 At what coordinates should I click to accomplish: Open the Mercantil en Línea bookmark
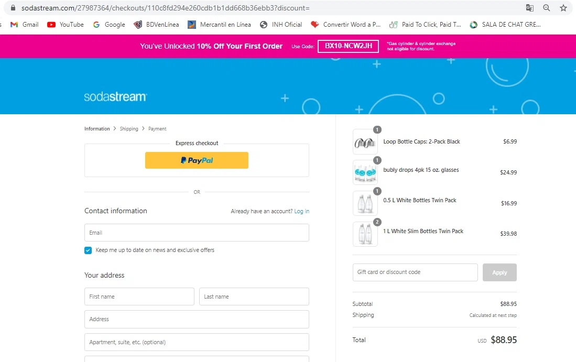tap(219, 25)
